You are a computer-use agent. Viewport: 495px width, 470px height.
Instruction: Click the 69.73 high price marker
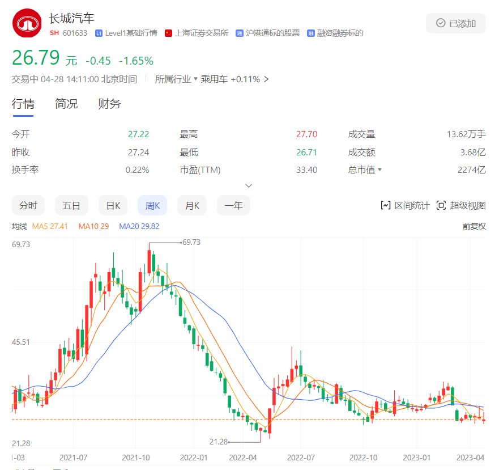pos(191,242)
